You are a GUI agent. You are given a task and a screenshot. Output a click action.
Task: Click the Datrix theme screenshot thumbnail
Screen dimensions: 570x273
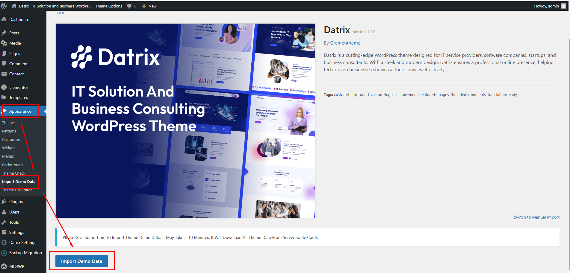[185, 121]
